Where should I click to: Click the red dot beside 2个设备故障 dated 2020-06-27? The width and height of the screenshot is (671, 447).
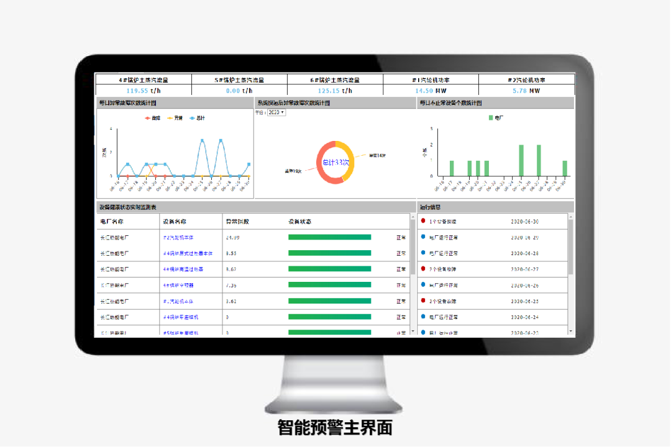coord(423,269)
